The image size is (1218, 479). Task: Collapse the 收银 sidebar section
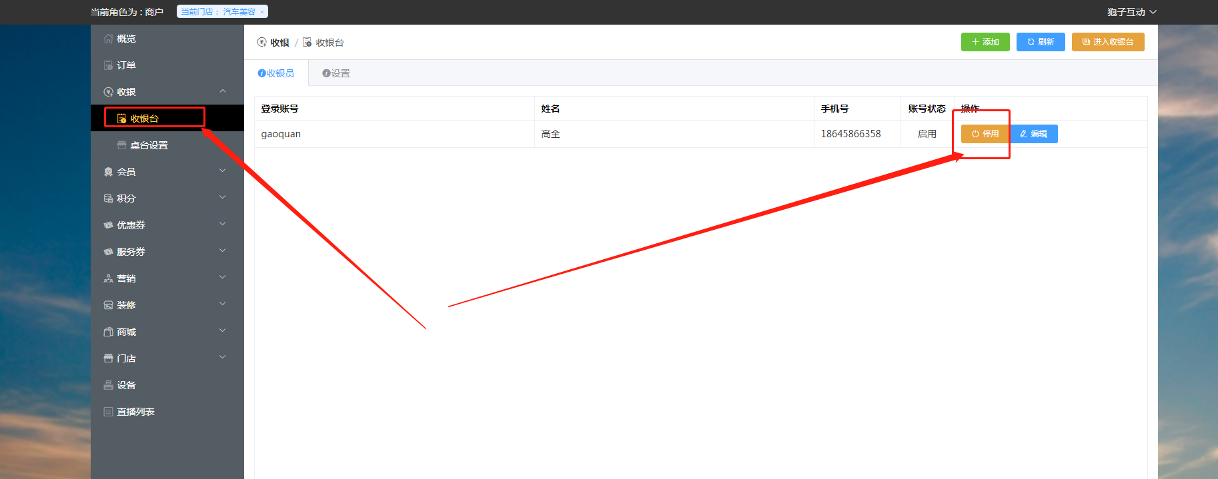pos(223,91)
